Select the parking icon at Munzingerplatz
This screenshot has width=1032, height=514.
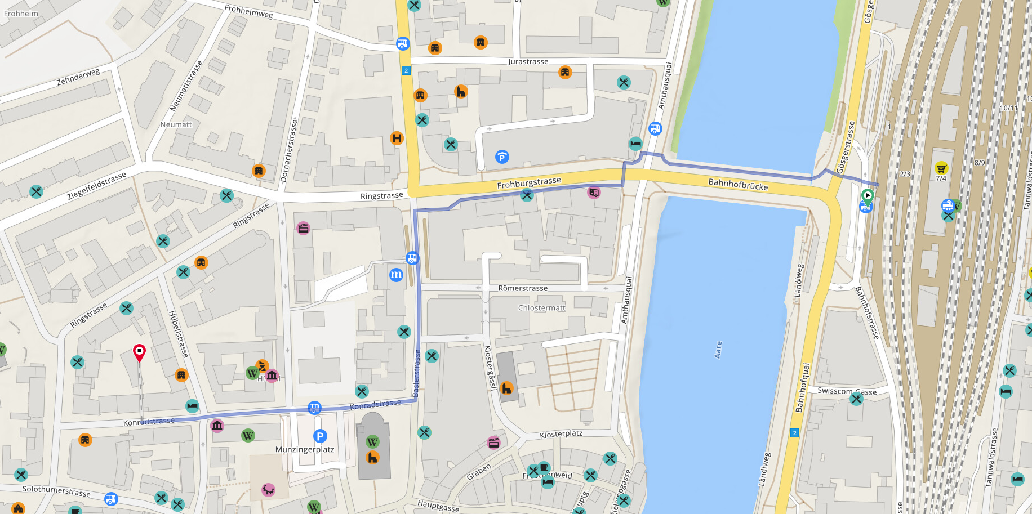coord(320,436)
